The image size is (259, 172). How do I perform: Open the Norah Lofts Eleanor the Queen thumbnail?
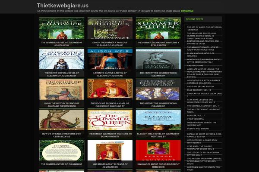click(158, 120)
